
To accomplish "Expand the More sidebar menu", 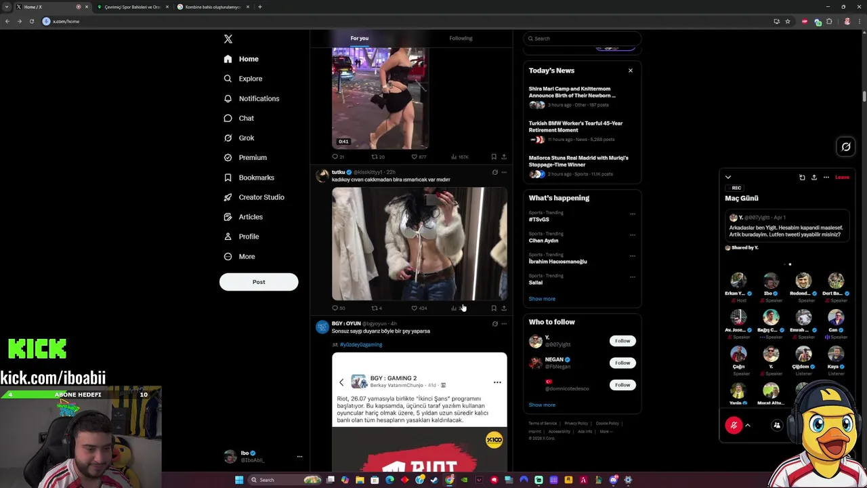I will tap(239, 256).
